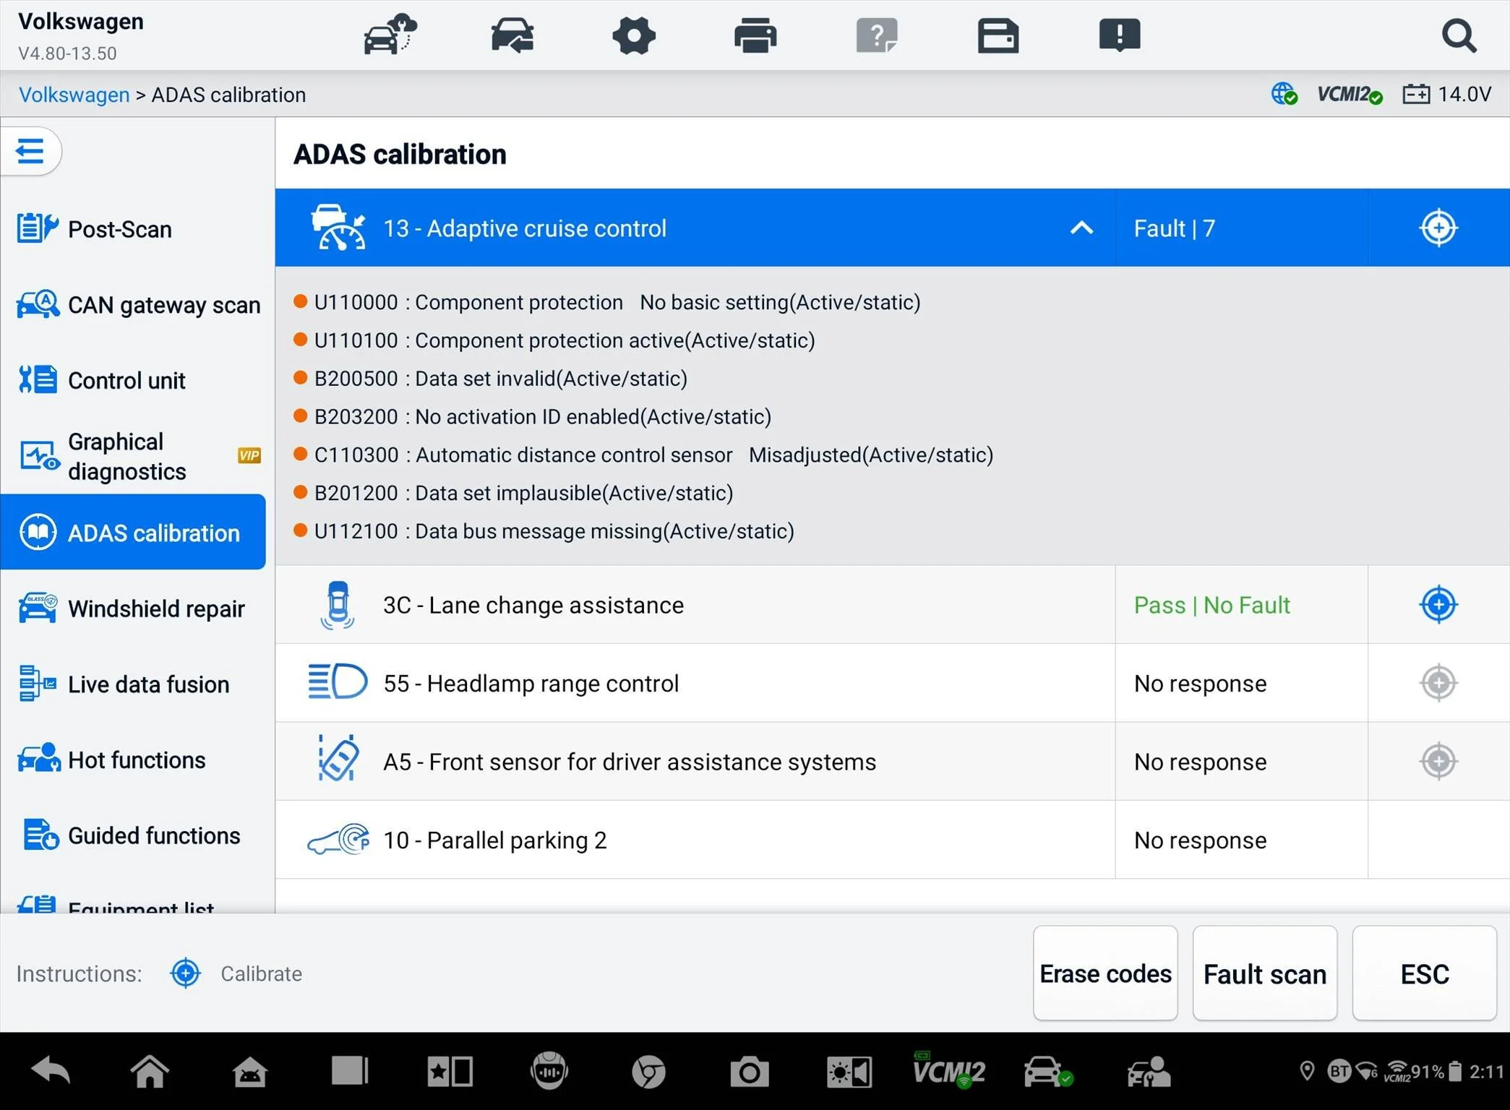Click the printer icon

click(x=755, y=35)
